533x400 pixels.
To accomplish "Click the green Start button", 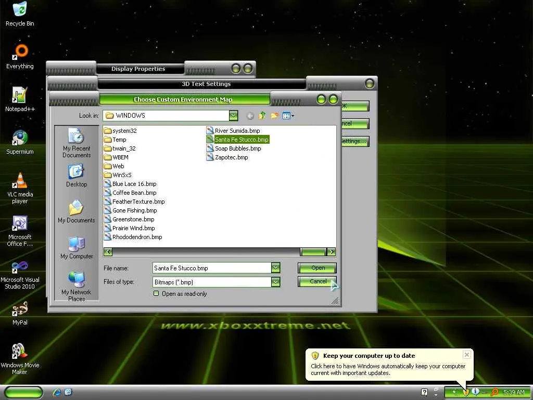I will pos(23,392).
